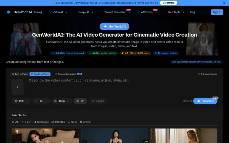The width and height of the screenshot is (229, 143).
Task: Open Video generator powered by GenWorldAI 1.5 Pro link
Action: [196, 62]
